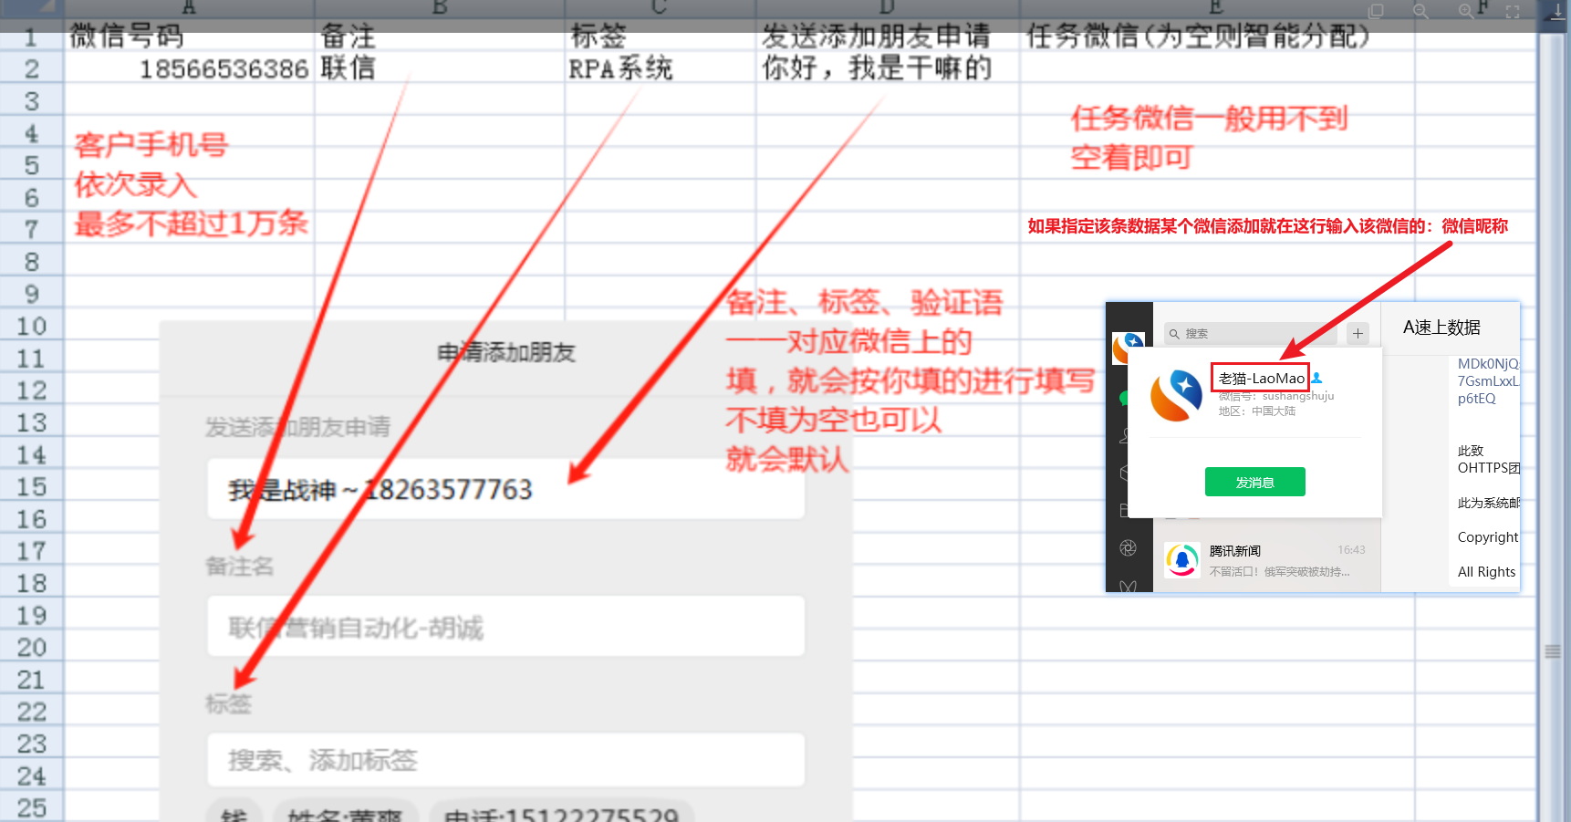Select row header 2
1571x822 pixels.
32,68
